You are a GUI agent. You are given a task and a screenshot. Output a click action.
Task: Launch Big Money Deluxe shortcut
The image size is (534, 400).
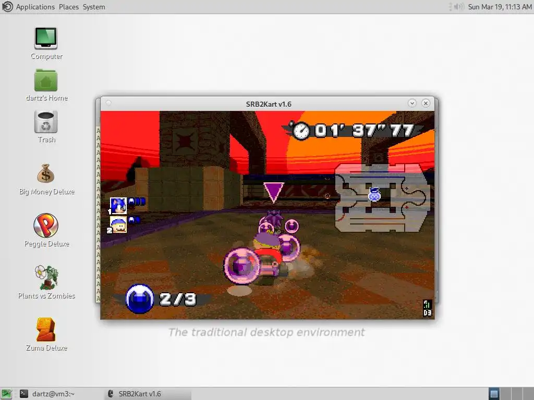(x=46, y=179)
